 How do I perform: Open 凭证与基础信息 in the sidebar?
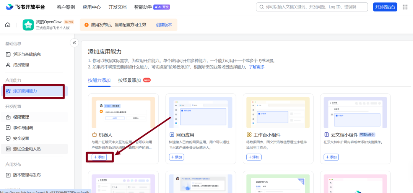(27, 54)
